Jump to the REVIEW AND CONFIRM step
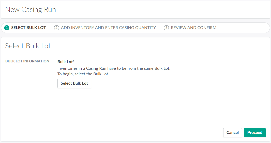This screenshot has height=143, width=271. (x=193, y=28)
